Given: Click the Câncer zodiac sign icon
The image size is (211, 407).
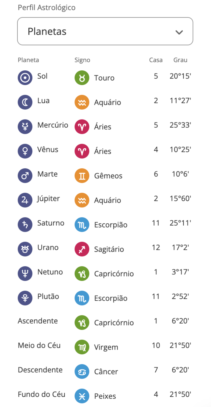Looking at the screenshot, I should [82, 372].
